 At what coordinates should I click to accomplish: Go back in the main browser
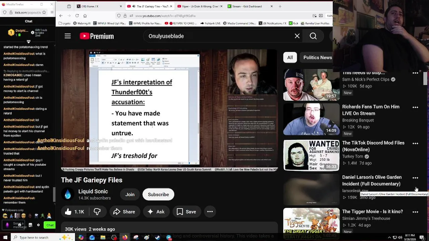(x=61, y=16)
